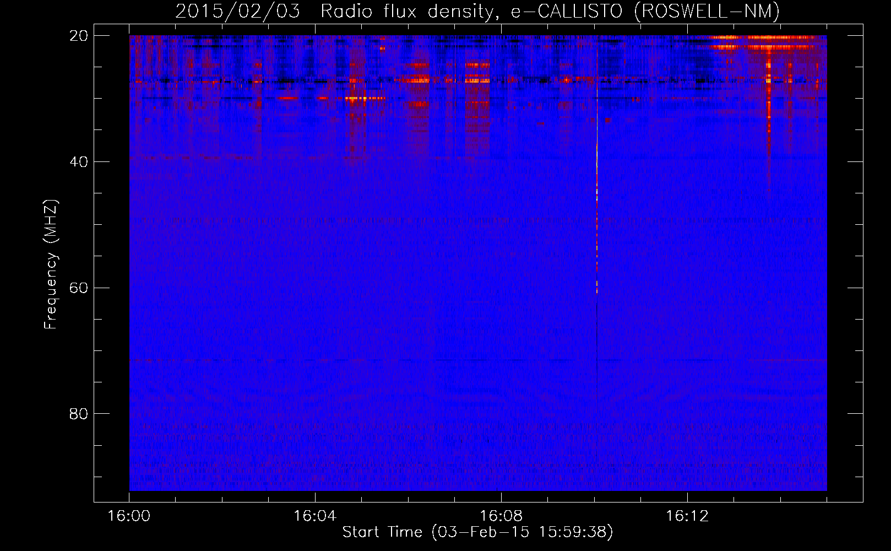Viewport: 891px width, 551px height.
Task: Click the 'Start Time (03-Feb-15 15:59:38)' label
Action: point(477,532)
